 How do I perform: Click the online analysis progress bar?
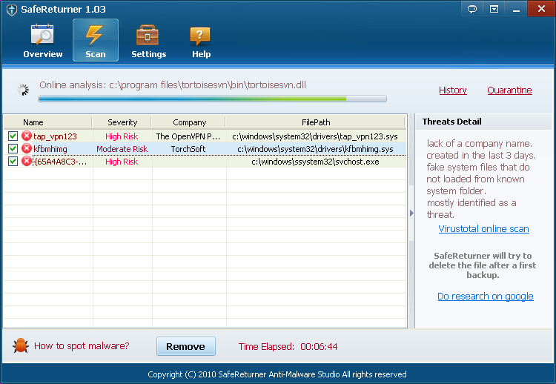point(212,99)
